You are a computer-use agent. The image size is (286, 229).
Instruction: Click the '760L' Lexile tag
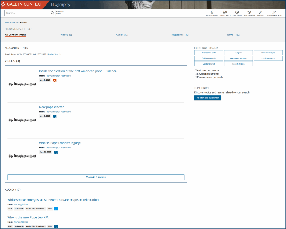[x=50, y=209]
